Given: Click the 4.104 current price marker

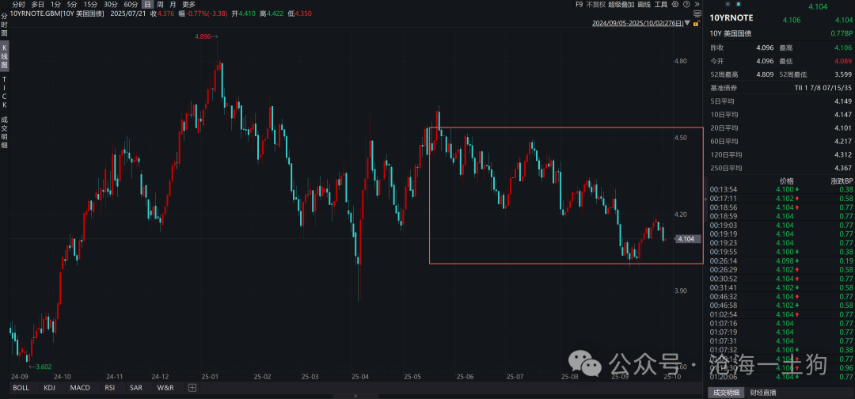Looking at the screenshot, I should click(688, 238).
